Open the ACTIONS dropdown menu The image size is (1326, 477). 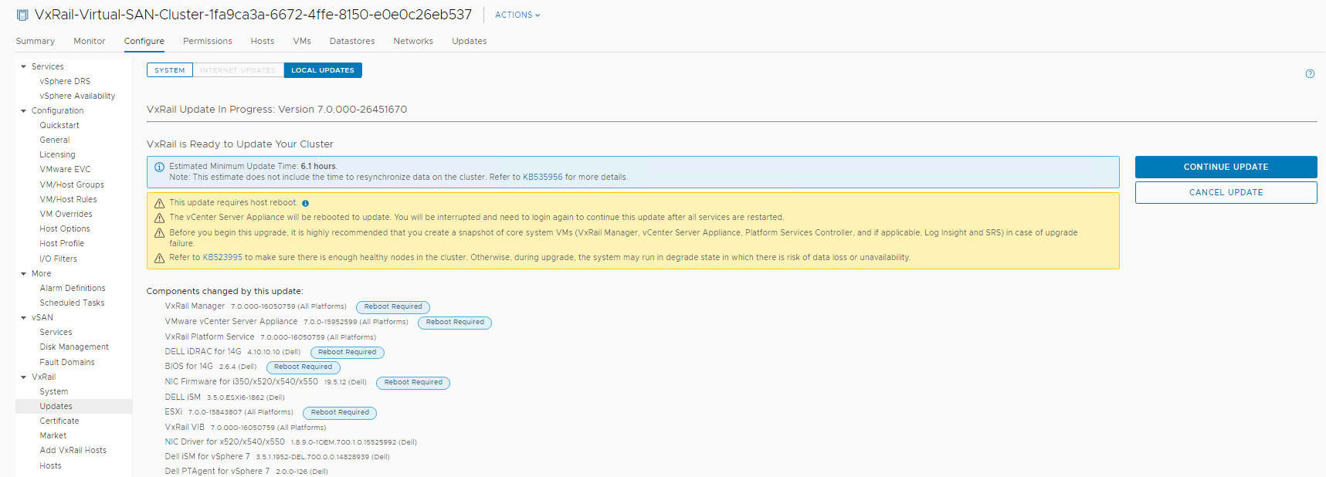[x=517, y=15]
